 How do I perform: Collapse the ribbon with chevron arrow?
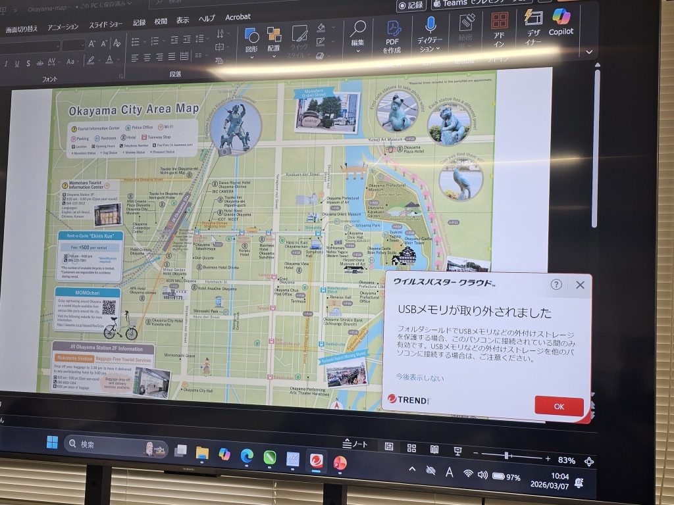[589, 52]
